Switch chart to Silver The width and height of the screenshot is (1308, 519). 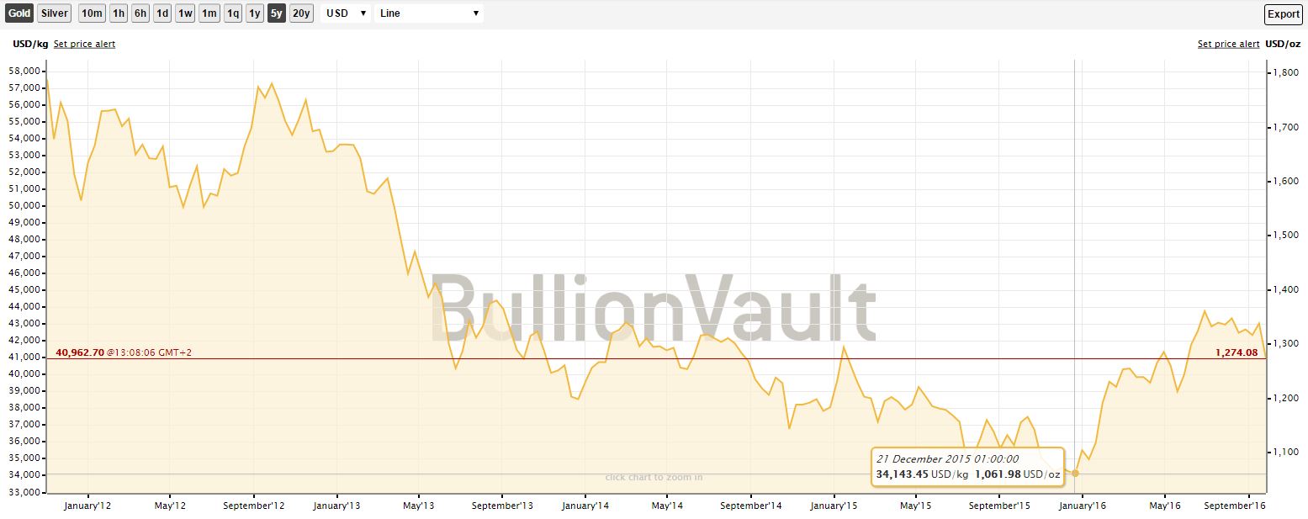pyautogui.click(x=55, y=13)
